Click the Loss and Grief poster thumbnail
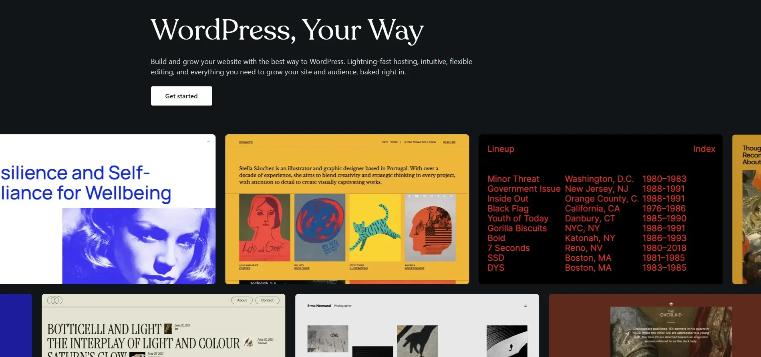Viewport: 761px width, 357px height. click(x=264, y=227)
